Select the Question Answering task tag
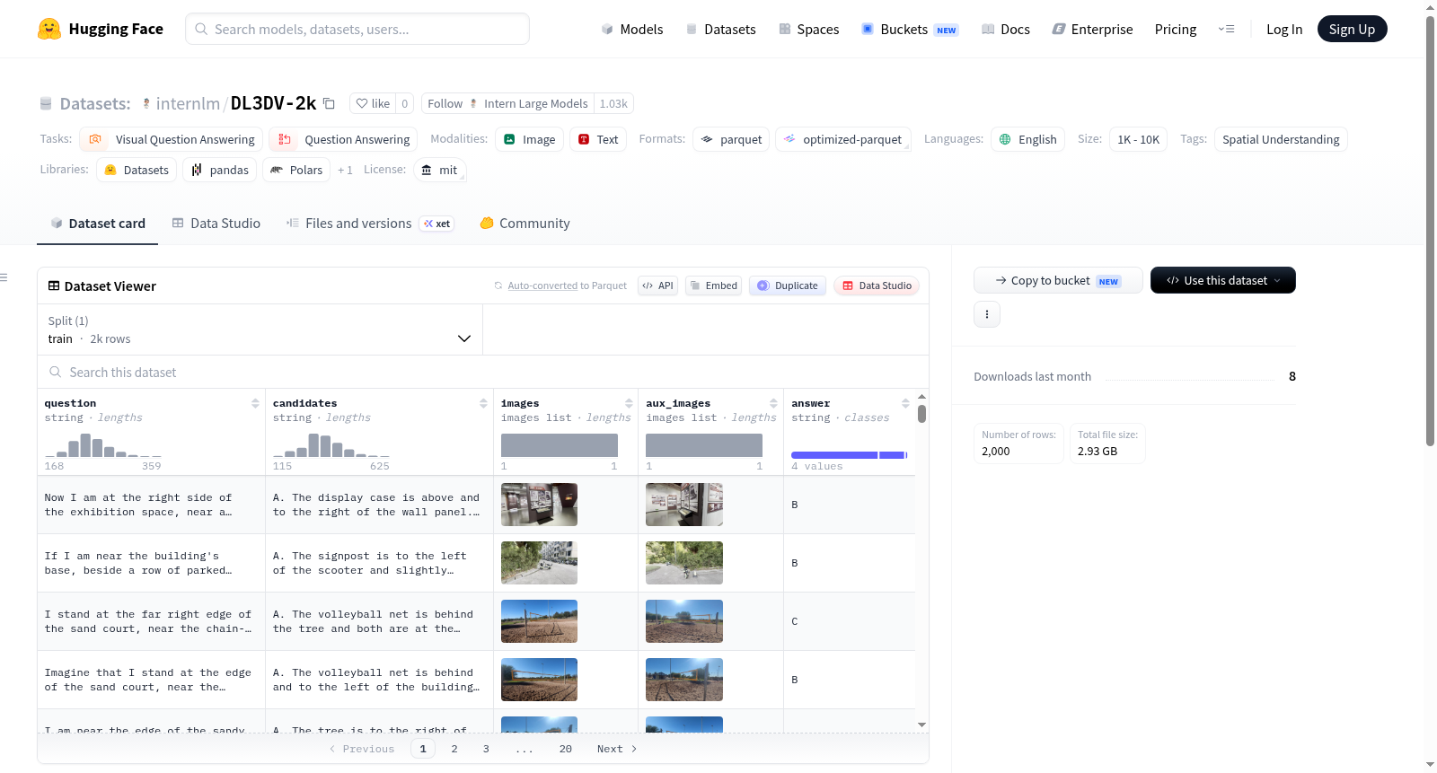Image resolution: width=1437 pixels, height=773 pixels. point(343,139)
